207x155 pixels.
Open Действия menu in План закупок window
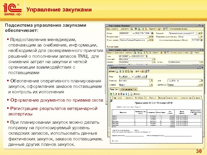pos(124,29)
